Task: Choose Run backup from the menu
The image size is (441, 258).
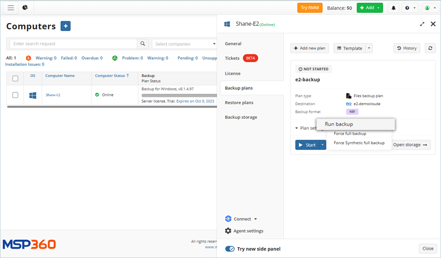Action: [x=339, y=124]
